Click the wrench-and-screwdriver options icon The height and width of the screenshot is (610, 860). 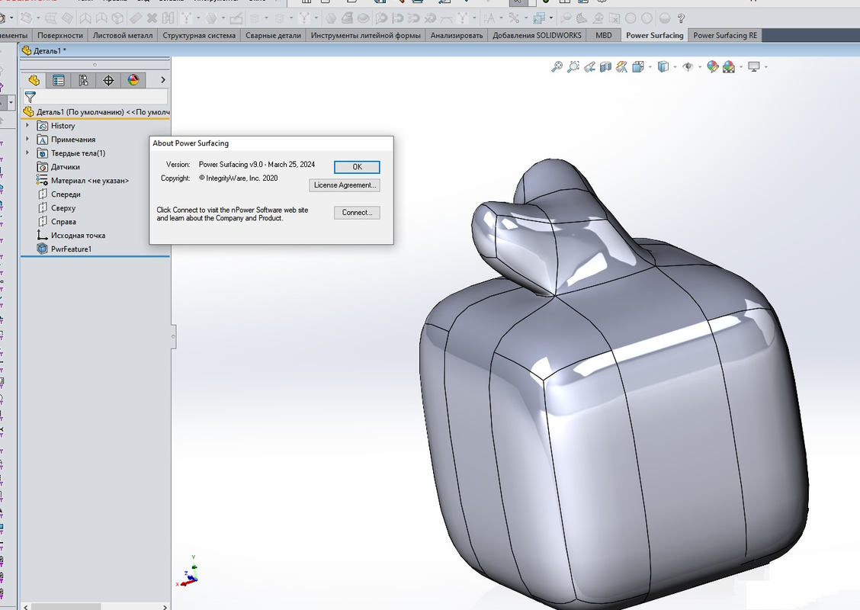tap(514, 18)
